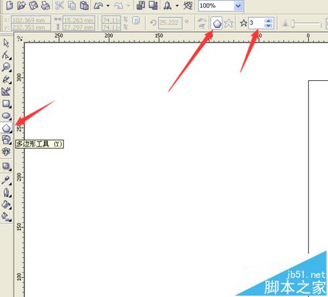328x297 pixels.
Task: Select the Shape tool in toolbox
Action: tap(6, 55)
